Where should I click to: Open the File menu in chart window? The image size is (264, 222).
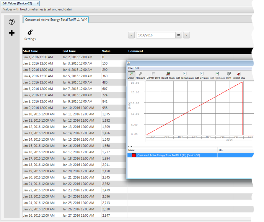[x=130, y=68]
